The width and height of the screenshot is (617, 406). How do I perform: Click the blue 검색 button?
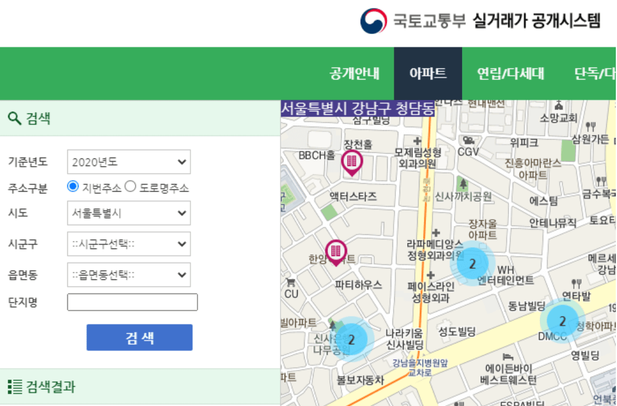pyautogui.click(x=139, y=337)
